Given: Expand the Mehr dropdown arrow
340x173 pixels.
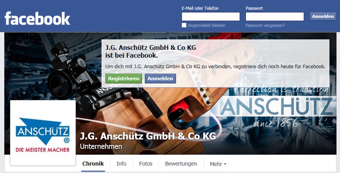Looking at the screenshot, I should [225, 164].
